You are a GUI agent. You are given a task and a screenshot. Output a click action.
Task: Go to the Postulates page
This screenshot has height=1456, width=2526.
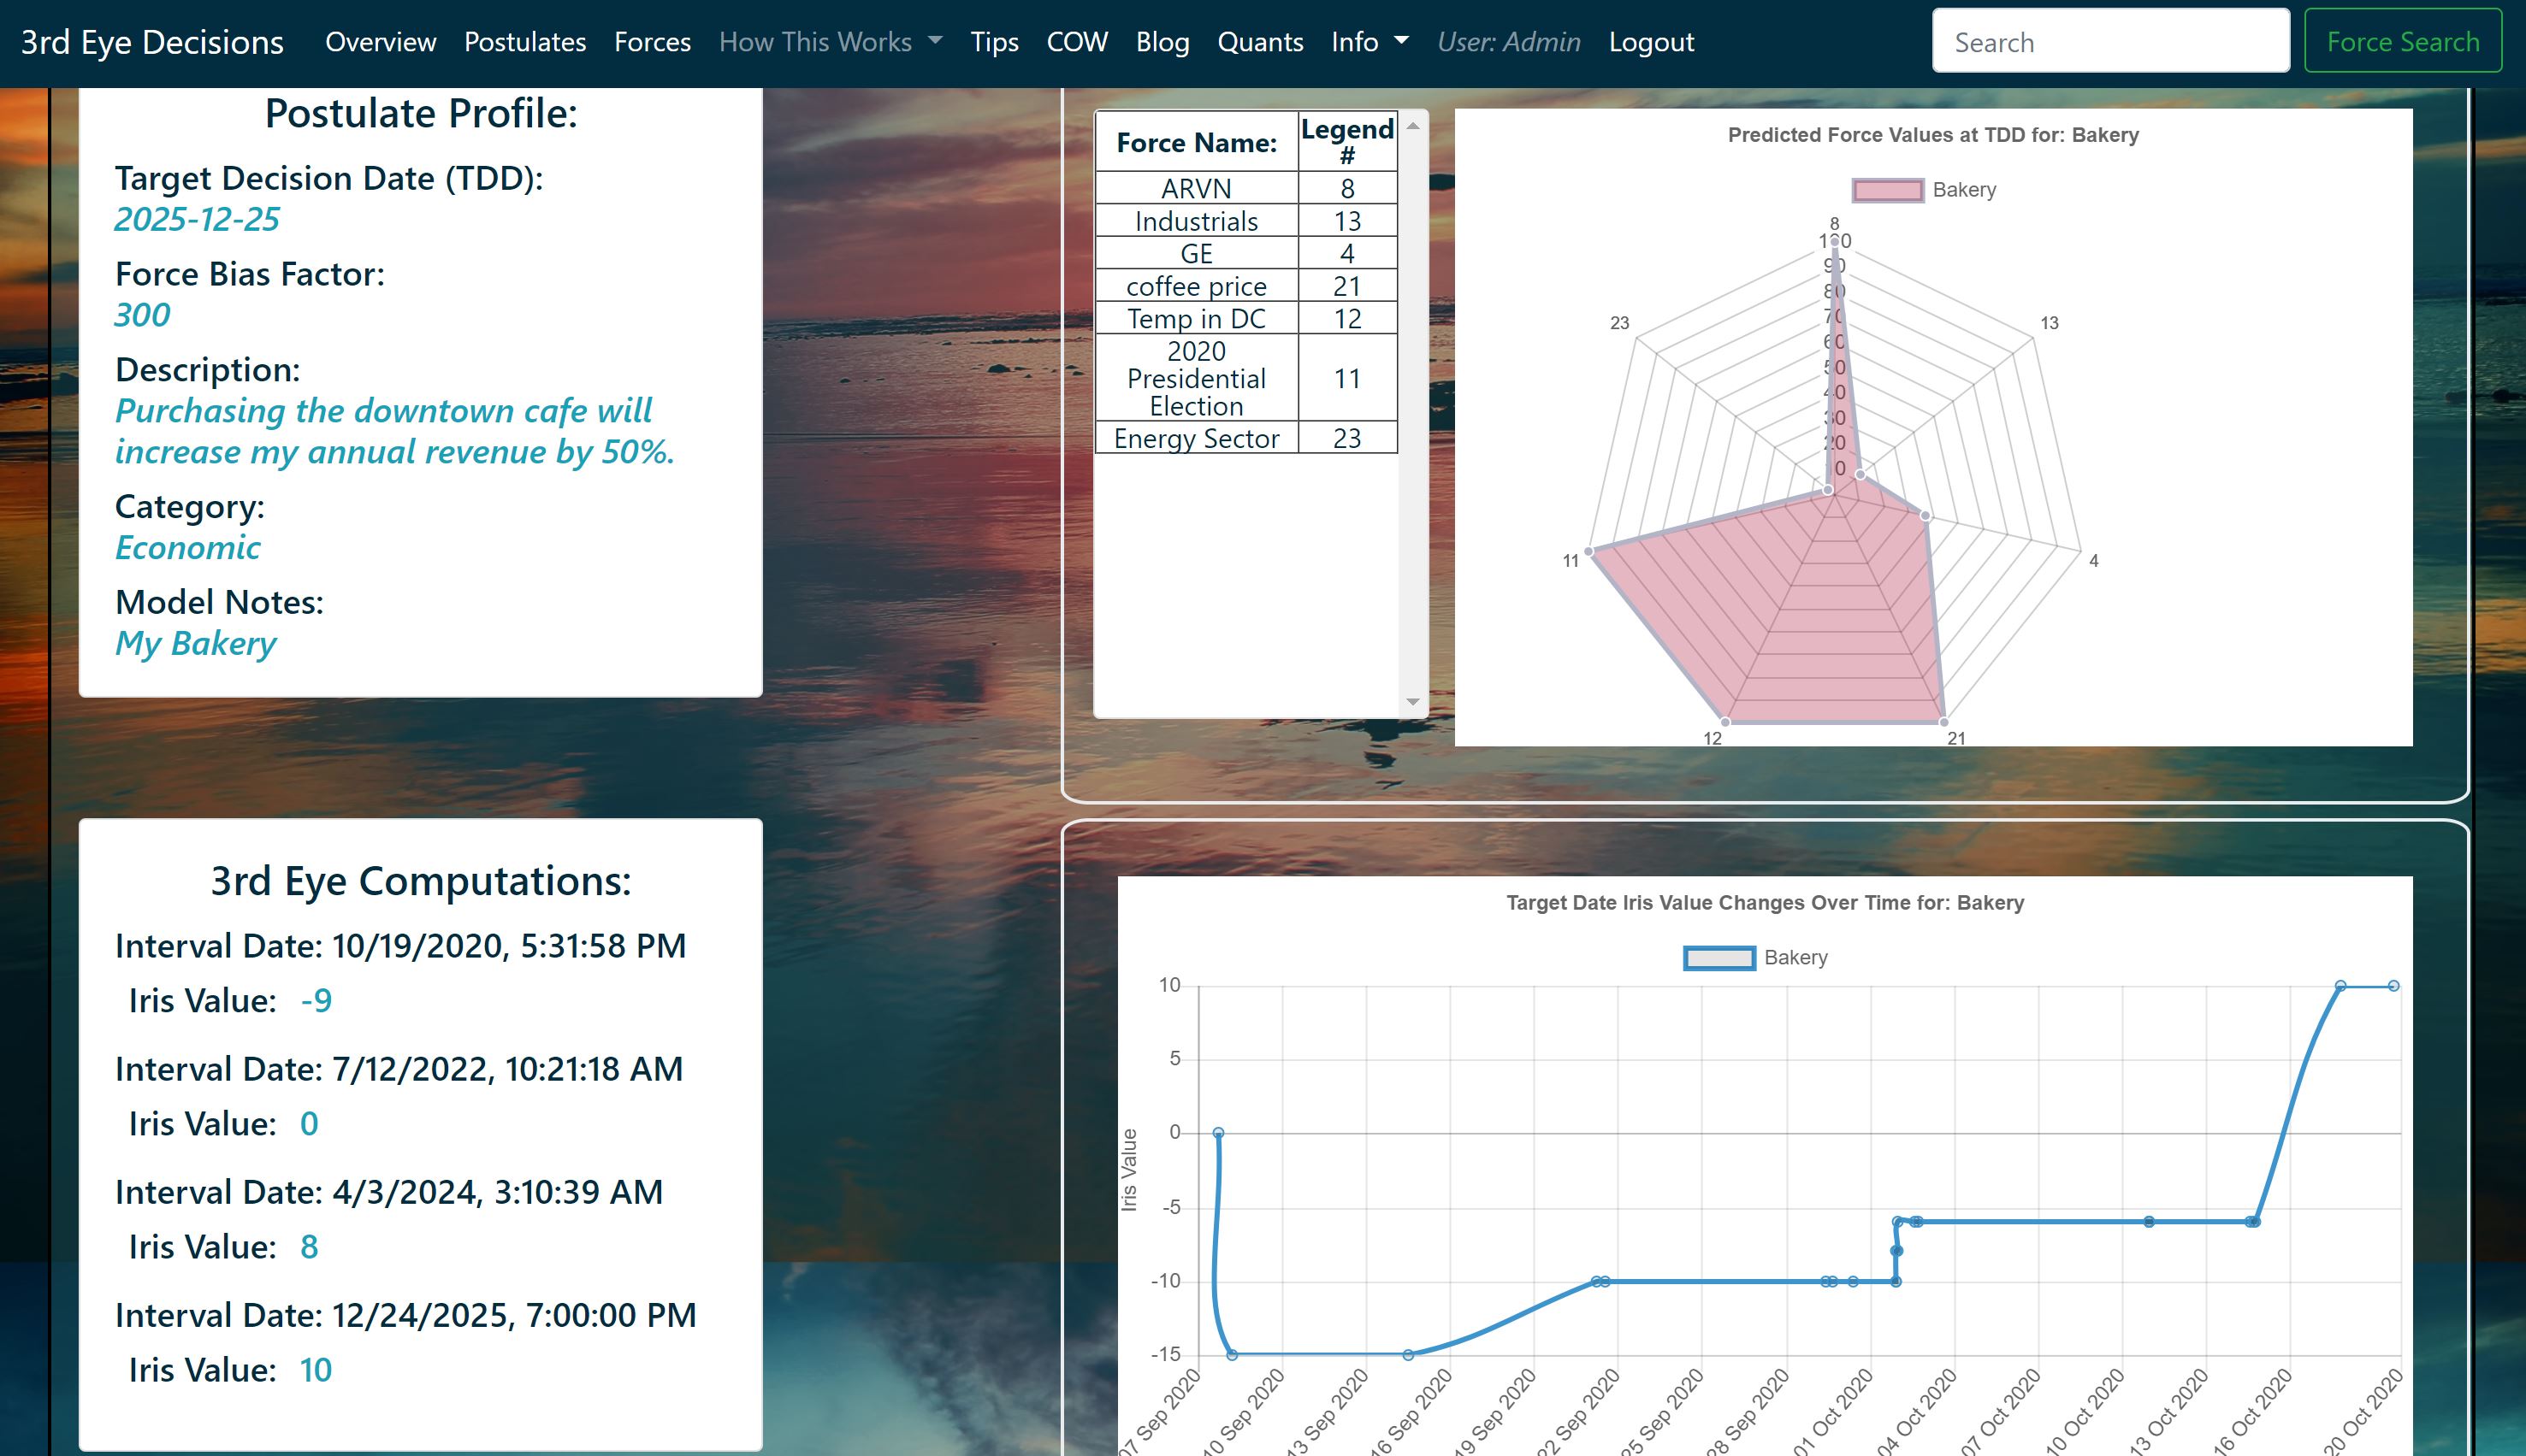[x=524, y=42]
